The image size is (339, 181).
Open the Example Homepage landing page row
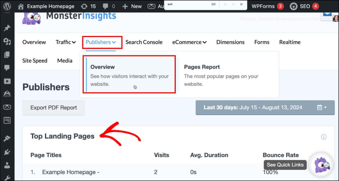[178, 172]
